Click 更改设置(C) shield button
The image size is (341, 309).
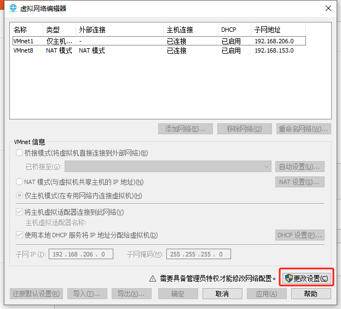click(307, 278)
